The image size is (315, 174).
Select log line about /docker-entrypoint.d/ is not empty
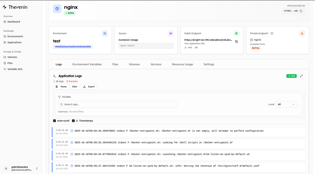tap(179, 132)
